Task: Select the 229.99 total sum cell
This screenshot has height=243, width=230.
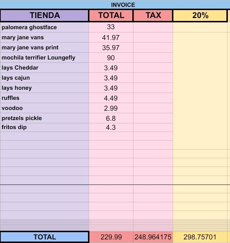Action: tap(111, 237)
